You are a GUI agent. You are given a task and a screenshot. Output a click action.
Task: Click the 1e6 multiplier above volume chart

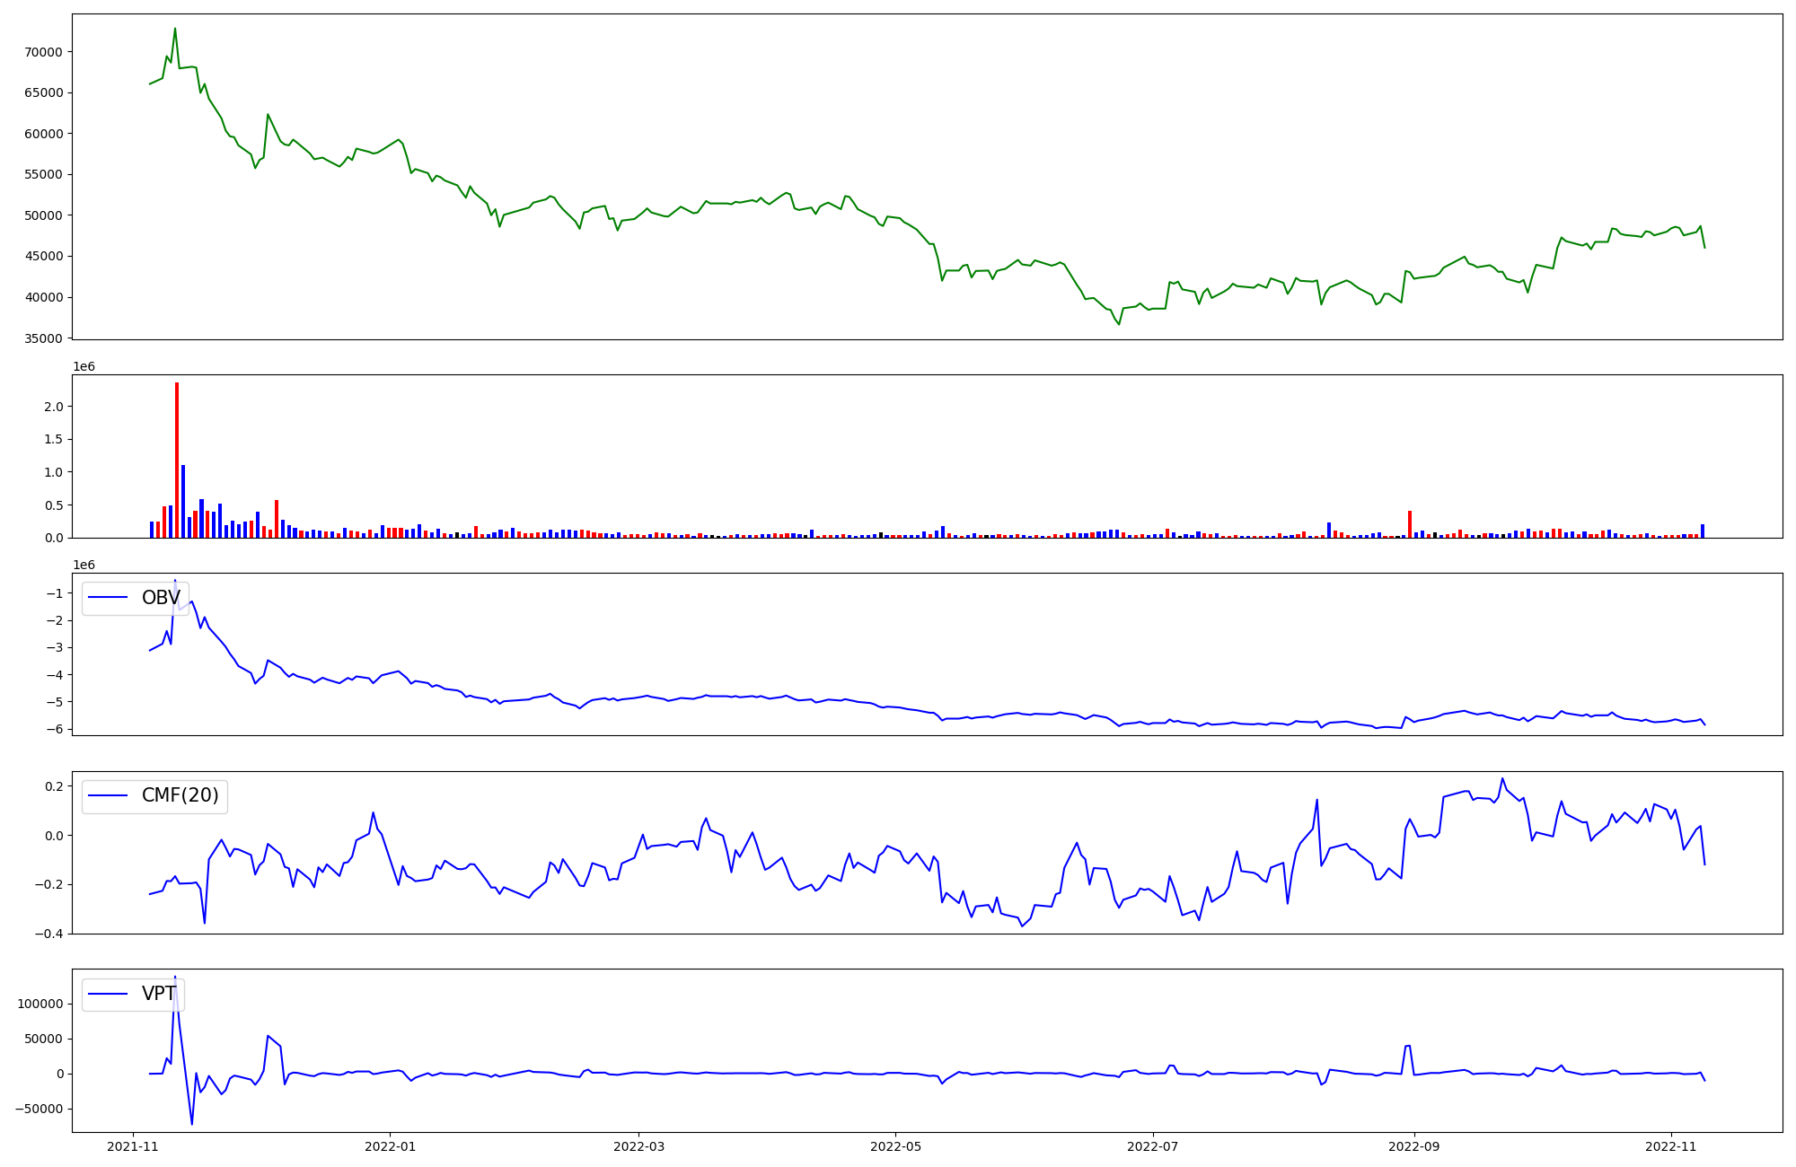coord(84,366)
